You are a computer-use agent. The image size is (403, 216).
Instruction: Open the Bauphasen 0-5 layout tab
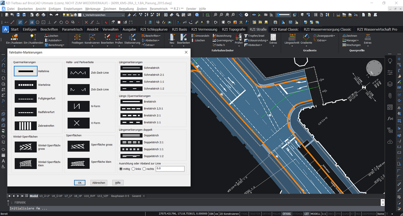click(120, 196)
